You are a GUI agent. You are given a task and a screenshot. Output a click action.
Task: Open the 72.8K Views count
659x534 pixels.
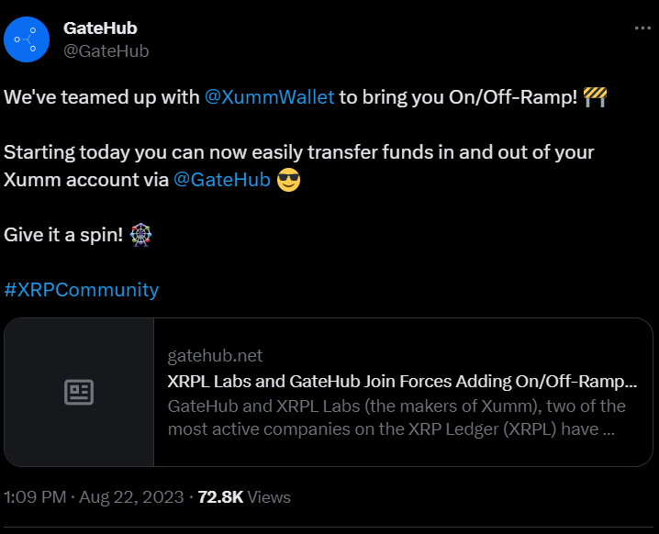244,497
